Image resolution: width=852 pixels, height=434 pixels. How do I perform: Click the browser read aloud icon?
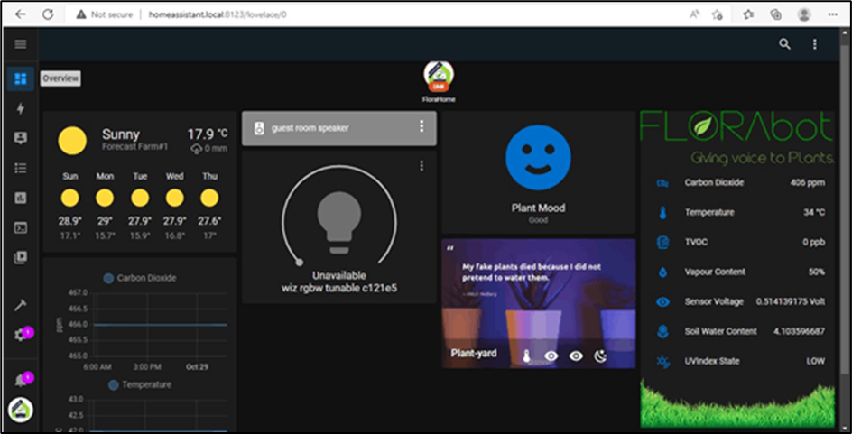(x=694, y=14)
